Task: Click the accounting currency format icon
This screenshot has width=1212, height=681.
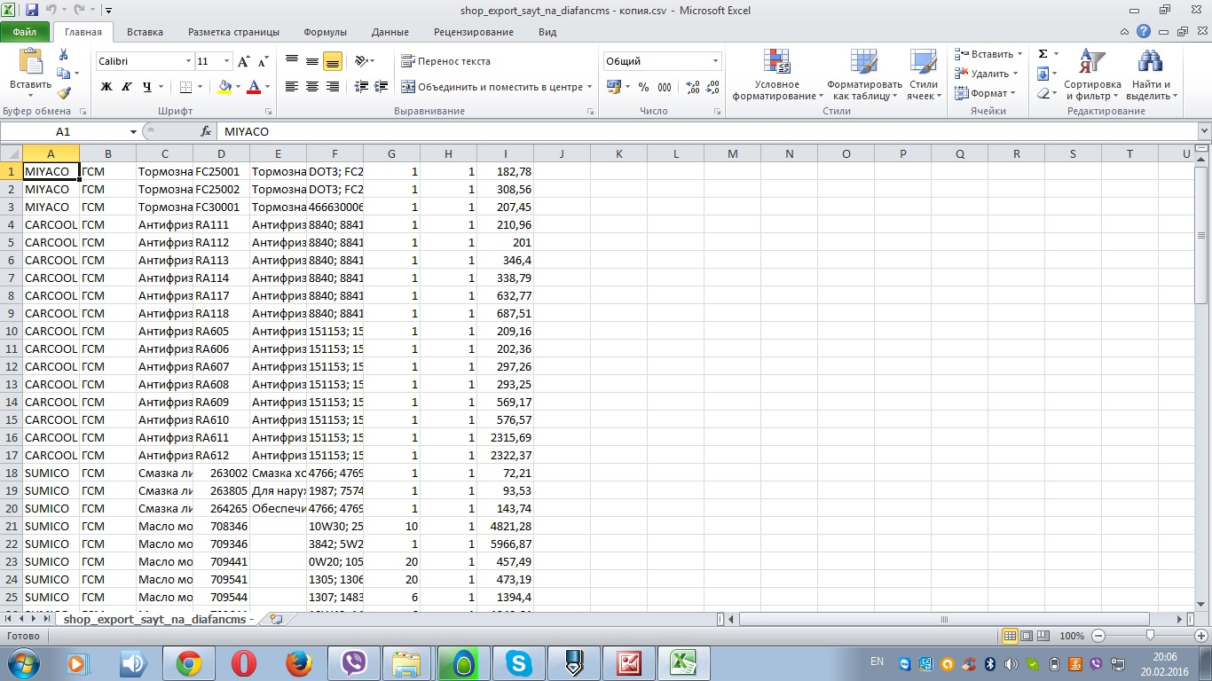Action: [614, 87]
